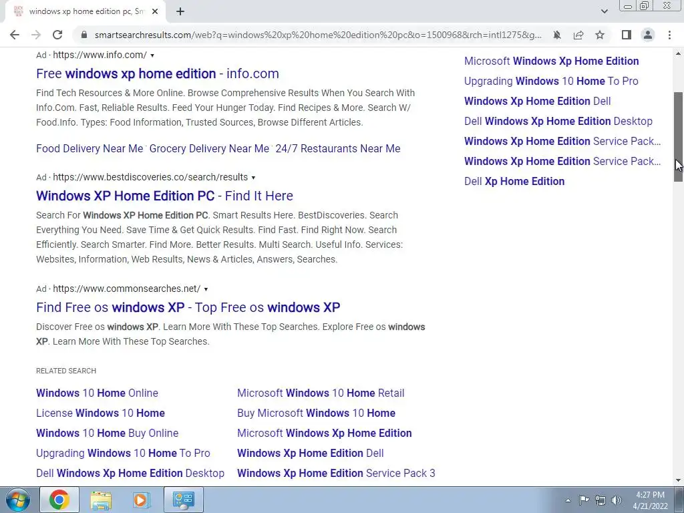This screenshot has width=684, height=513.
Task: Bookmark this page with star icon
Action: 600,35
